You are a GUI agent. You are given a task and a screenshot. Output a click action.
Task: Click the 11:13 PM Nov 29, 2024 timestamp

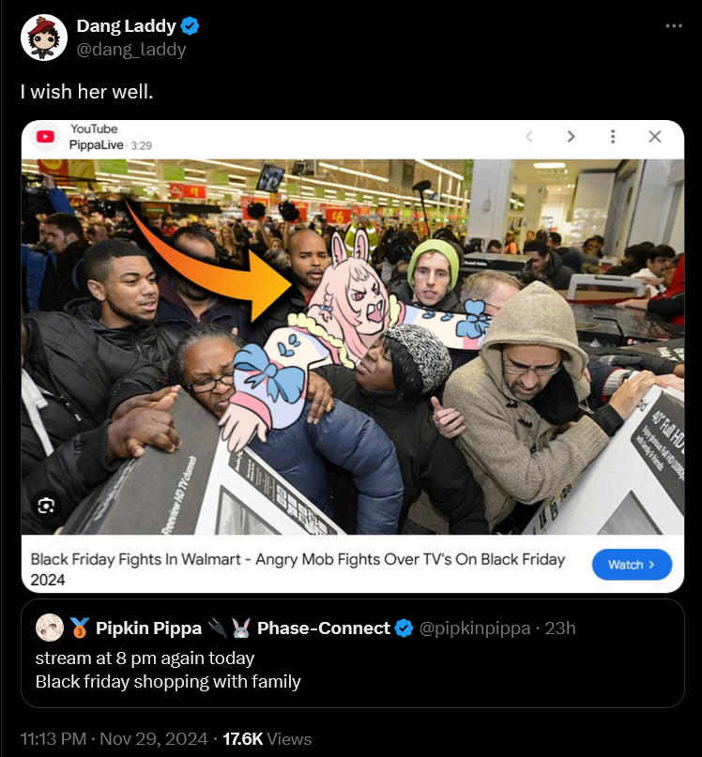point(114,738)
